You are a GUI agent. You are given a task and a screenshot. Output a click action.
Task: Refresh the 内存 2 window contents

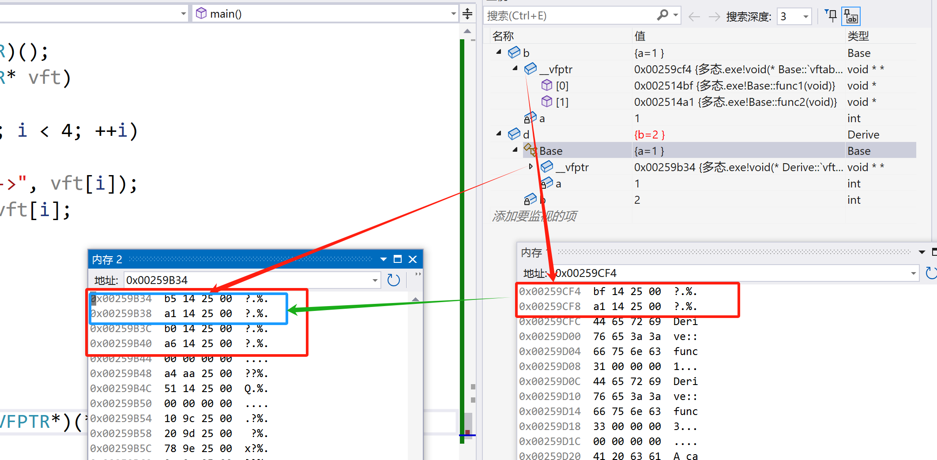(x=393, y=280)
